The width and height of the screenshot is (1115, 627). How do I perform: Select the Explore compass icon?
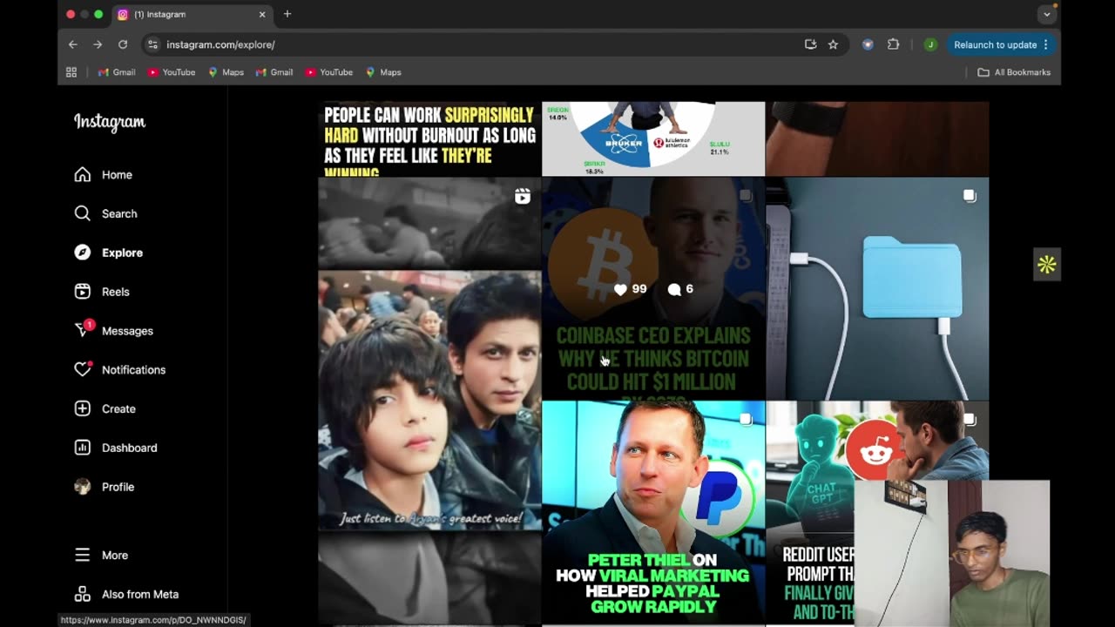83,253
